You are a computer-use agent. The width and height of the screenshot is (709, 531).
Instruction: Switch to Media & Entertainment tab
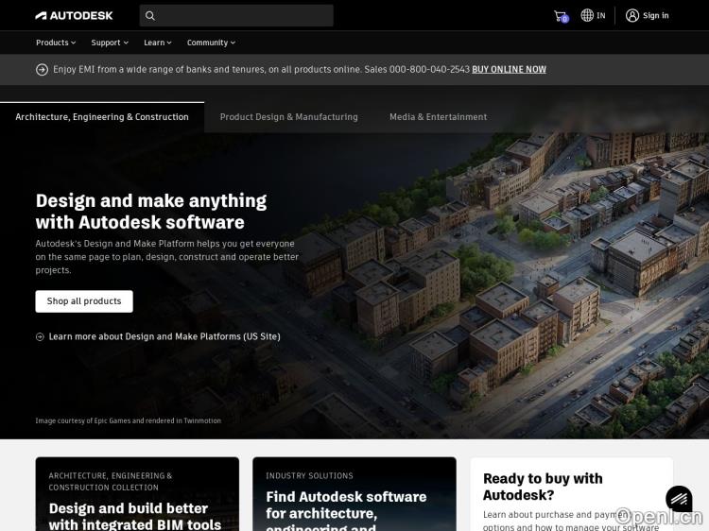(438, 117)
